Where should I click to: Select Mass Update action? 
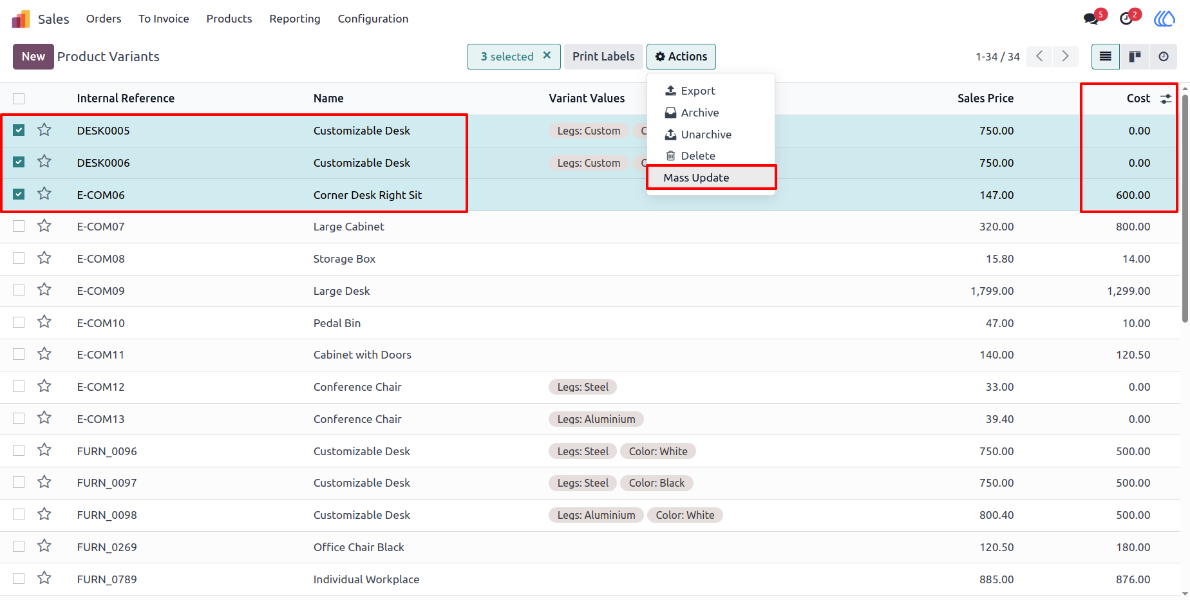click(x=711, y=178)
